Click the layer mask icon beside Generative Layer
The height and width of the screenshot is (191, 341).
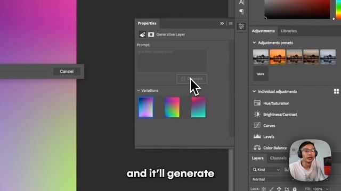point(151,34)
